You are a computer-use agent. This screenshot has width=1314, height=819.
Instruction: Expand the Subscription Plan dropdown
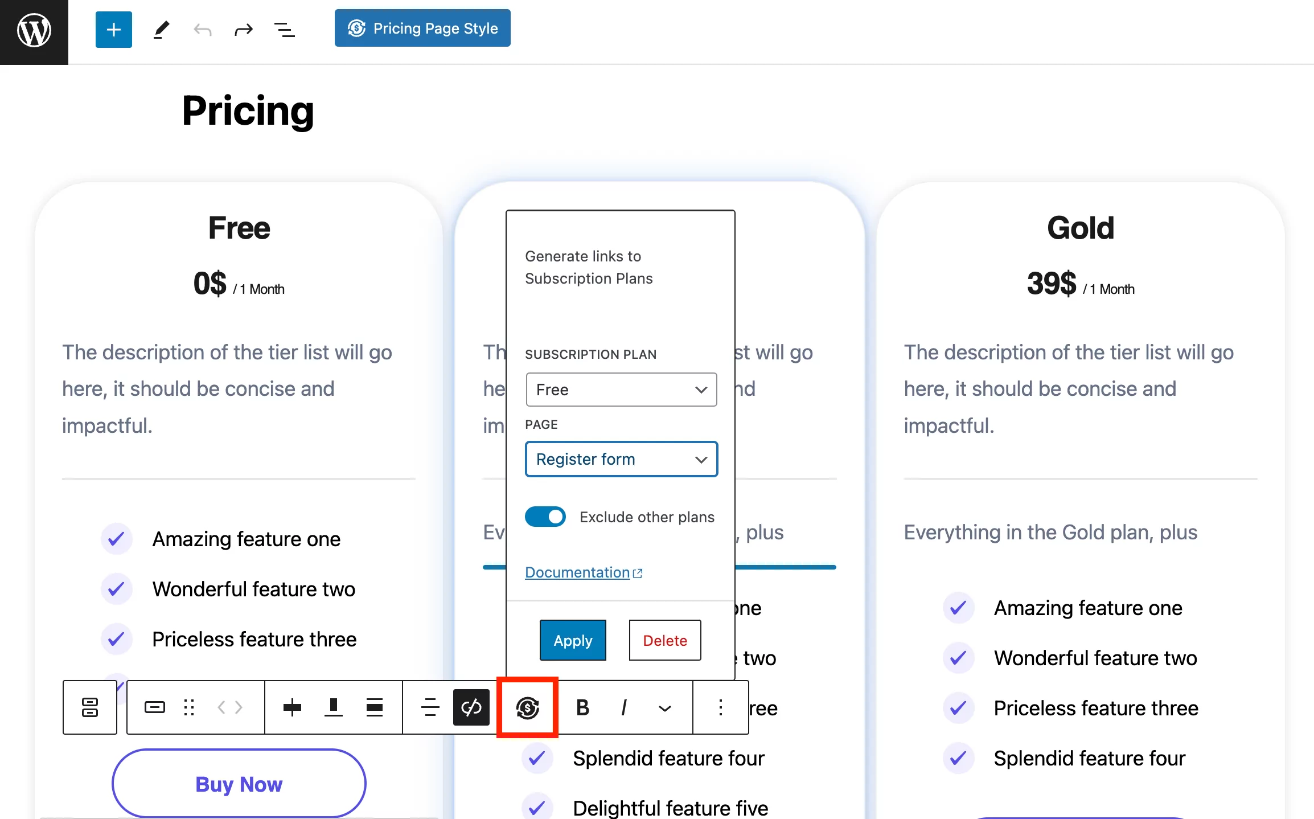(621, 389)
